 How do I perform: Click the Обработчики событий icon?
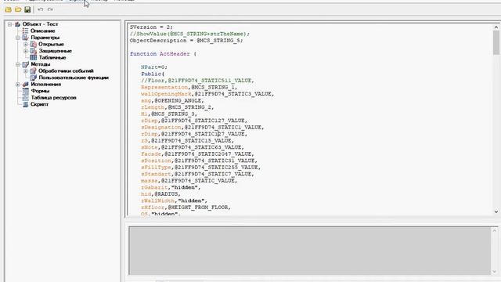[33, 71]
